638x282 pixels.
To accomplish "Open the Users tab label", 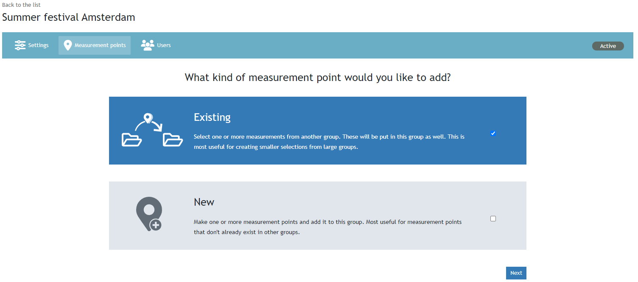I will [164, 45].
